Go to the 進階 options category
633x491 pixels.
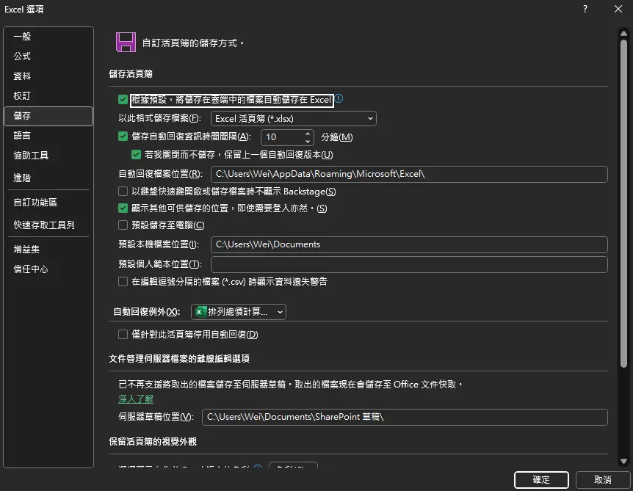pyautogui.click(x=48, y=178)
